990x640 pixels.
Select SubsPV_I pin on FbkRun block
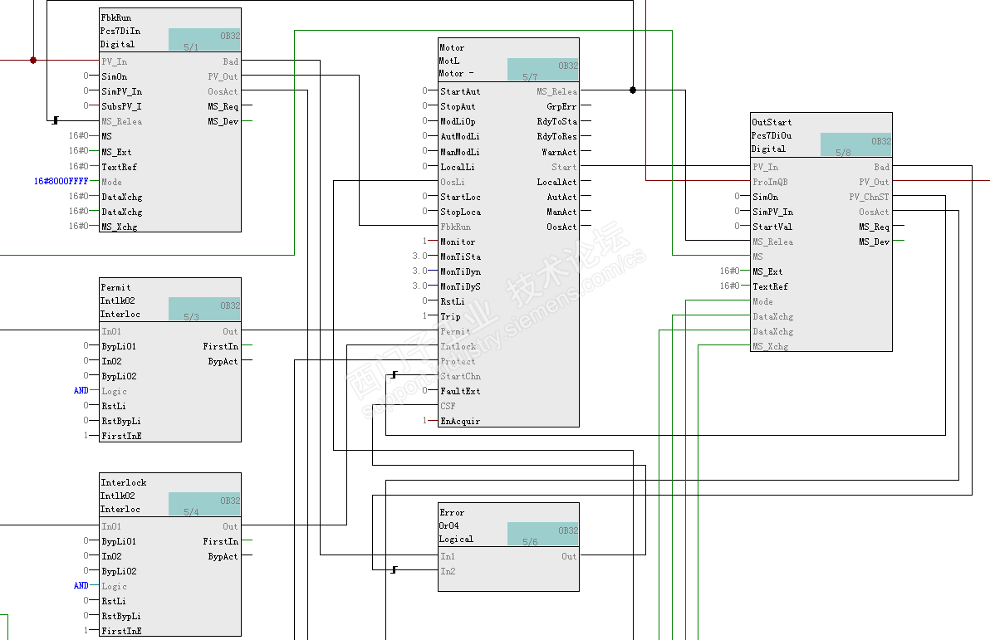point(121,106)
